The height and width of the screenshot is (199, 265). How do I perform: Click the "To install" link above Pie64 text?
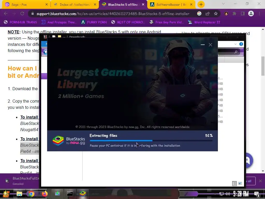29,139
